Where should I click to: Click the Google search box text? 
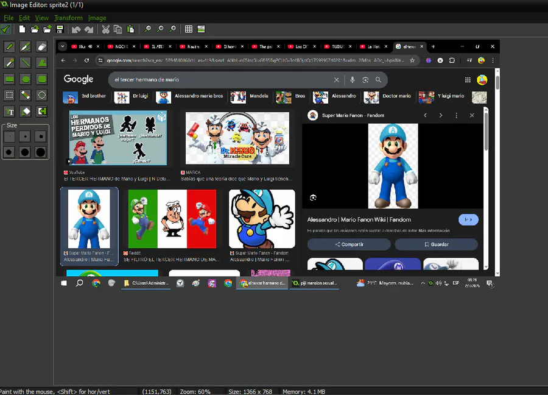tap(147, 80)
